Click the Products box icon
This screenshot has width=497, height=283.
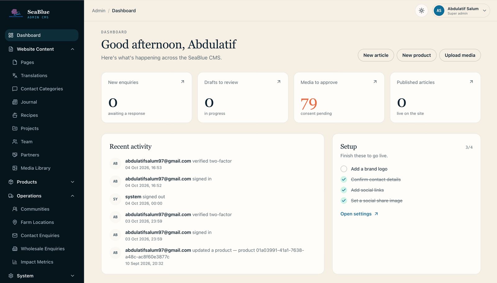(11, 182)
